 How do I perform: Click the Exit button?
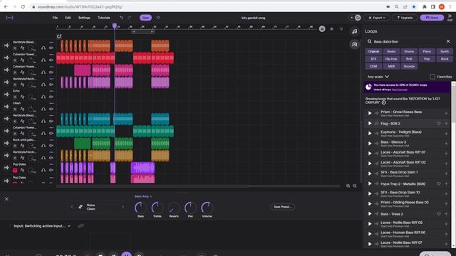coord(450,18)
